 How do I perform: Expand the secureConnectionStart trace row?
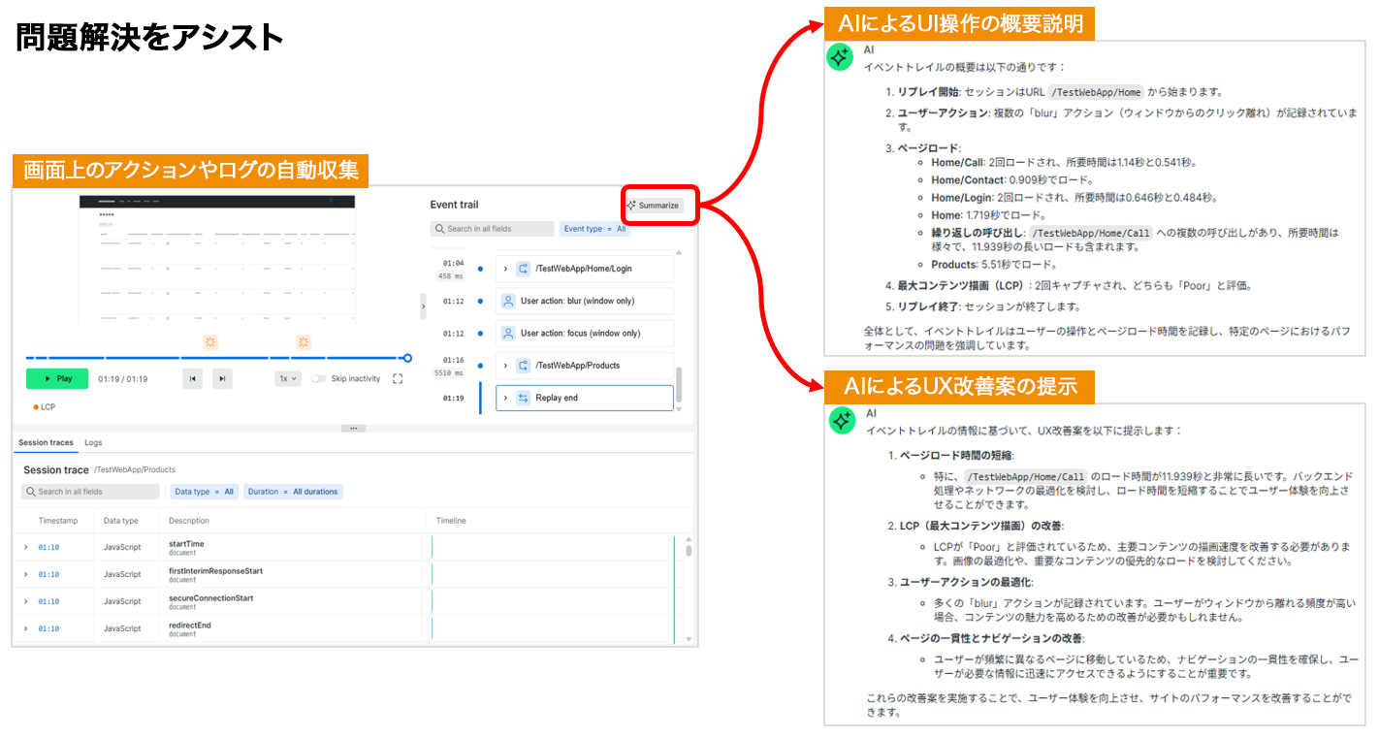[x=26, y=602]
